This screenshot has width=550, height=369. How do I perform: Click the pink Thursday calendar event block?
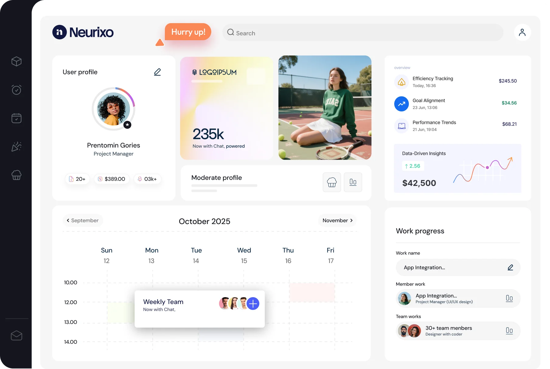coord(312,292)
